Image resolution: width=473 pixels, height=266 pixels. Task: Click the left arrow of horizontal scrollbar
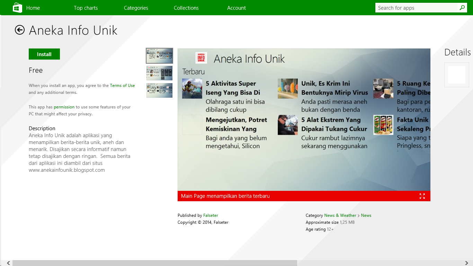9,263
